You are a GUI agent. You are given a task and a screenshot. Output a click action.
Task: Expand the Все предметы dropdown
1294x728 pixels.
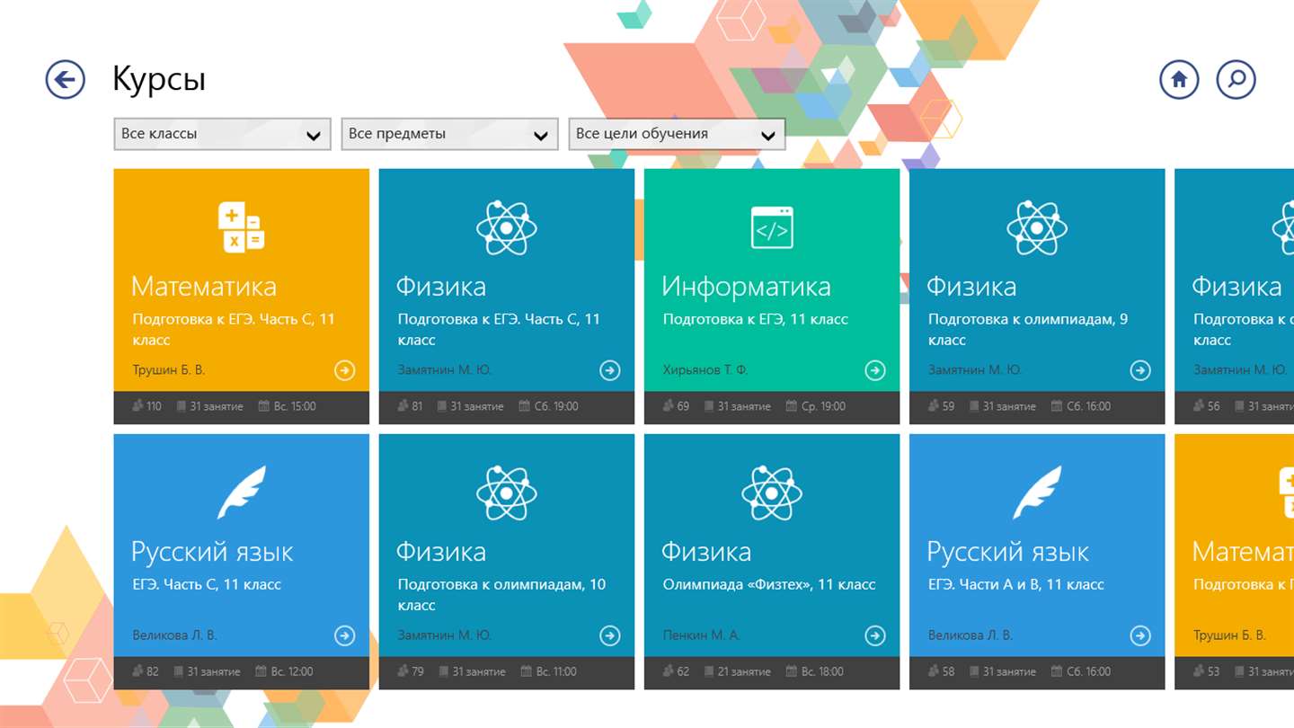(449, 134)
